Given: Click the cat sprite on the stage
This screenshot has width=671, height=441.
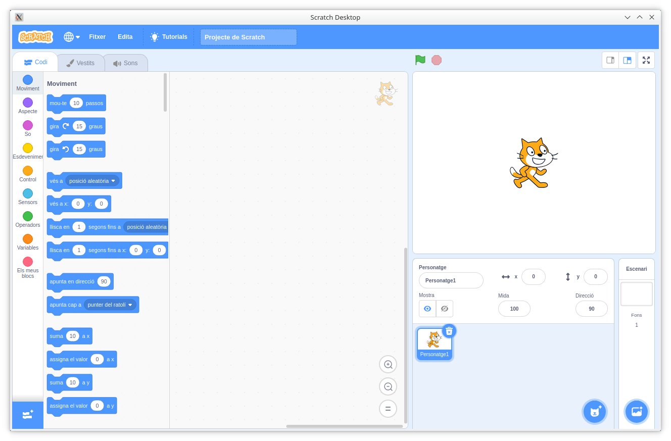Looking at the screenshot, I should pos(534,163).
